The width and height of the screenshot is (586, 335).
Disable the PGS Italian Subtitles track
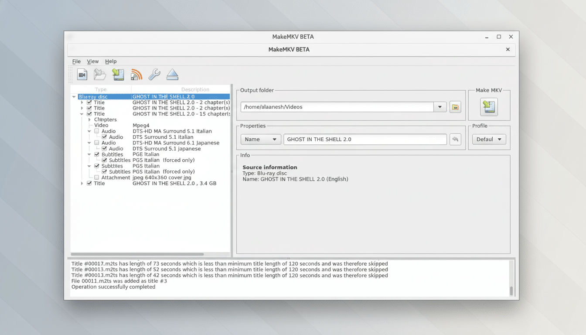97,166
